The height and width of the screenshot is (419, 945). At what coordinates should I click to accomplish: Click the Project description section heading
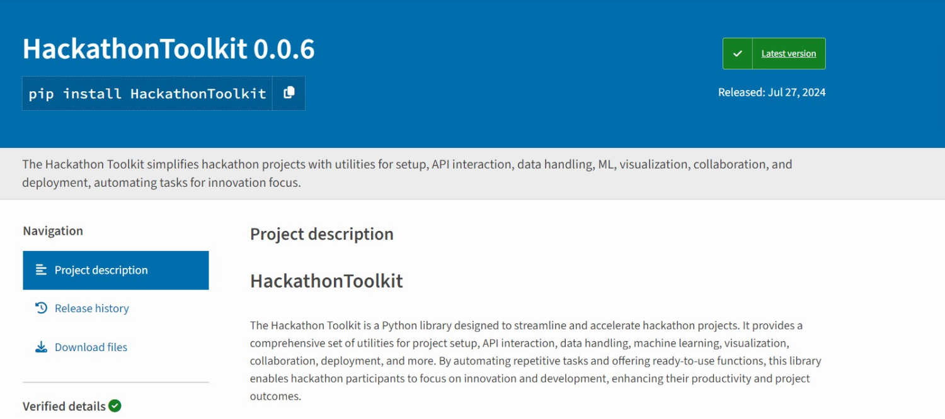pos(321,234)
